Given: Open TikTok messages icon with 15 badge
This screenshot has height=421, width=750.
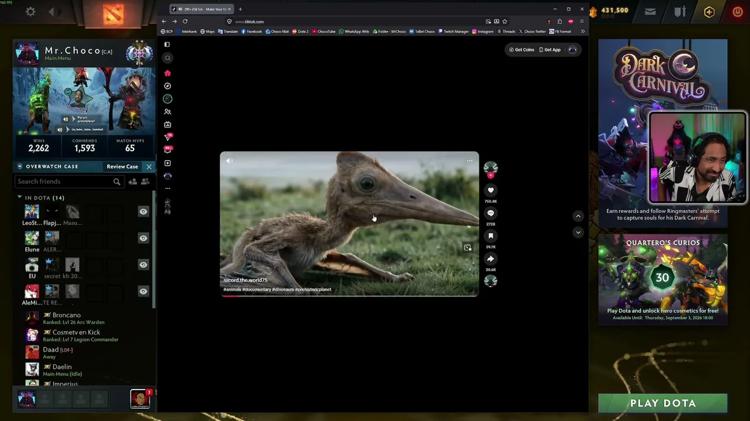Looking at the screenshot, I should point(168,137).
